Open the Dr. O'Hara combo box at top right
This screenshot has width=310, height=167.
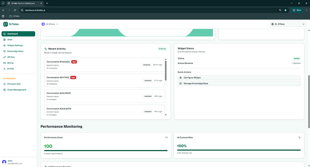tap(288, 24)
